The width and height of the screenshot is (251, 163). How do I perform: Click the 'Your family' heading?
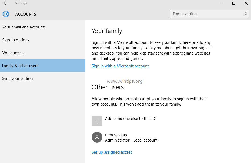(107, 31)
